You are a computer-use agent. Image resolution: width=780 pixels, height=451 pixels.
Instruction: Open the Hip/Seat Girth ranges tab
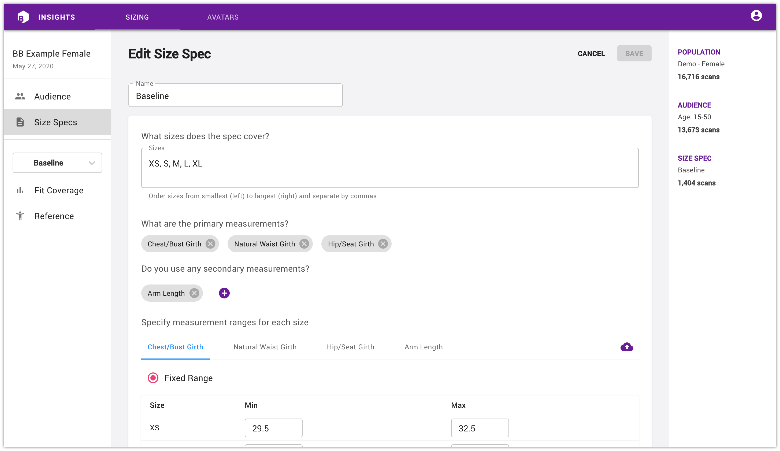pyautogui.click(x=350, y=347)
